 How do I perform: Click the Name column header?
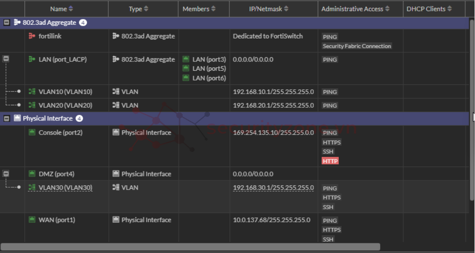(66, 9)
